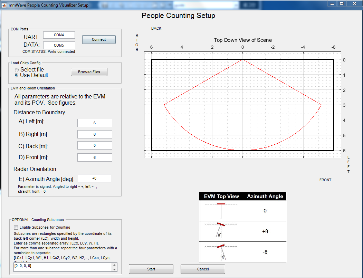Image resolution: width=363 pixels, height=278 pixels.
Task: Click inside the Top Down View of Scene plot
Action: coord(242,104)
